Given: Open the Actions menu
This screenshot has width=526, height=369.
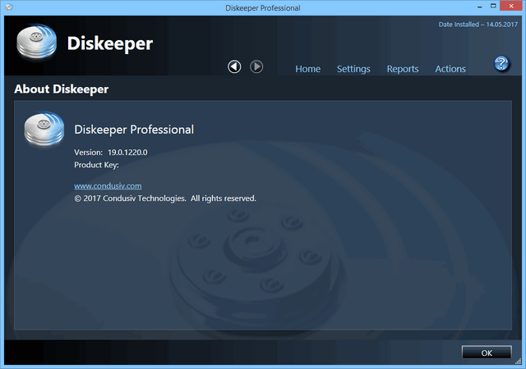Looking at the screenshot, I should tap(450, 69).
